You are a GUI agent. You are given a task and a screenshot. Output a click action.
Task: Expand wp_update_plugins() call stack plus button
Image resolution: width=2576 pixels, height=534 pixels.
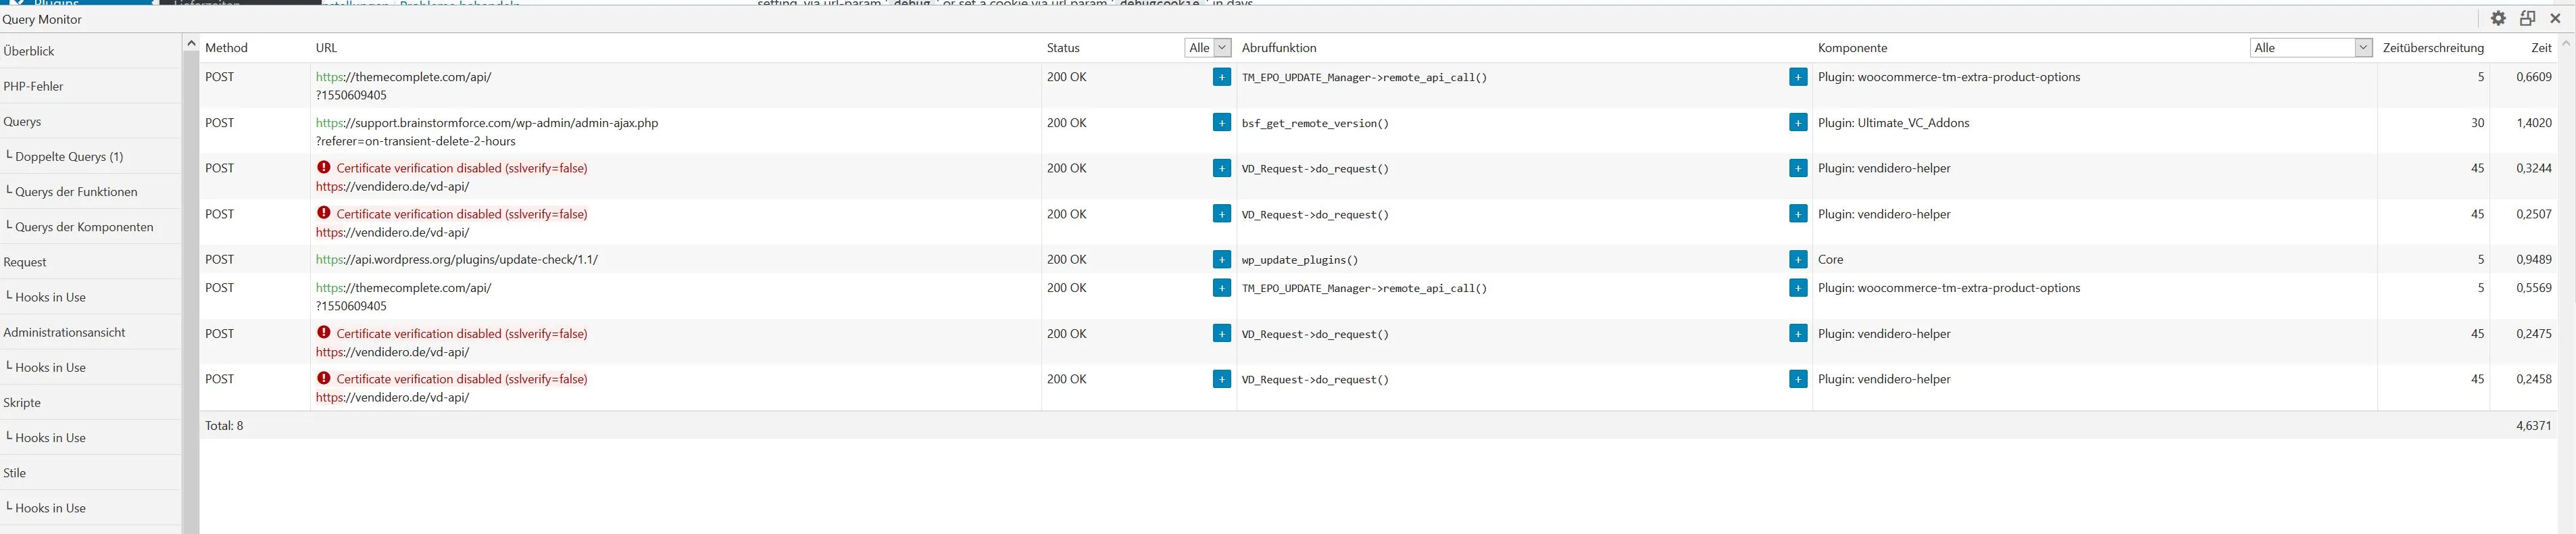point(1797,259)
